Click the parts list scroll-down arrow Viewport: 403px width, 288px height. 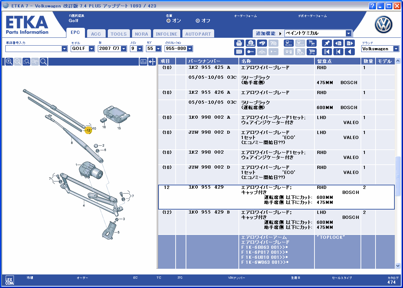click(x=398, y=266)
